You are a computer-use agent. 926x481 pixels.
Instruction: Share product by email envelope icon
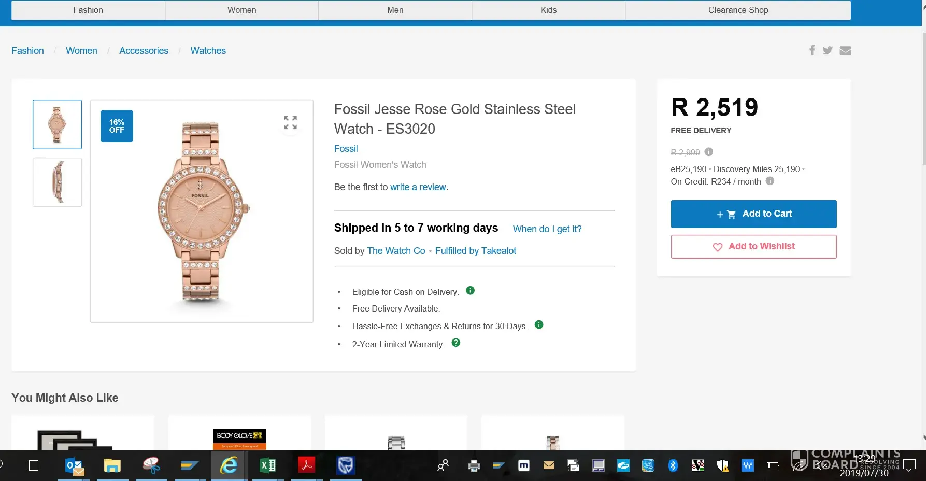845,50
